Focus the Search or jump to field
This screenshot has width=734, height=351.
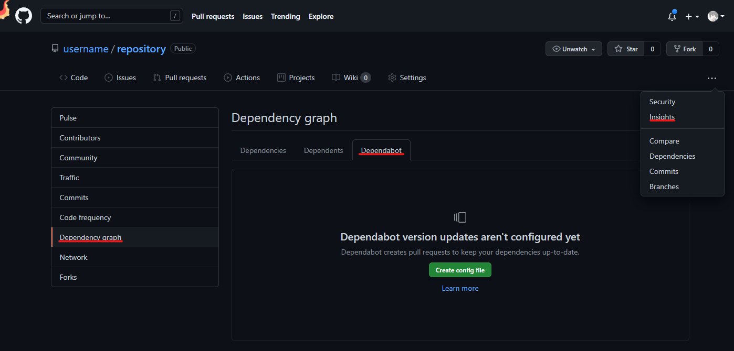[x=112, y=16]
